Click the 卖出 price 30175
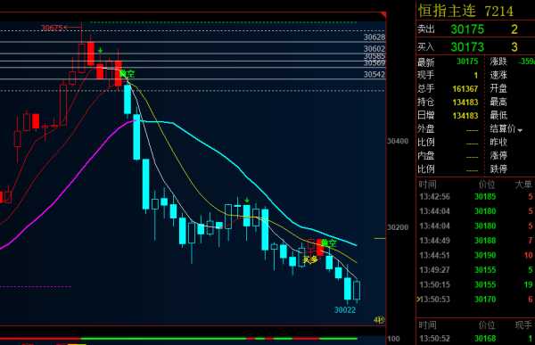This screenshot has width=535, height=345. [467, 29]
